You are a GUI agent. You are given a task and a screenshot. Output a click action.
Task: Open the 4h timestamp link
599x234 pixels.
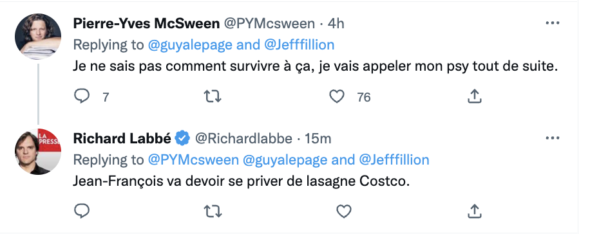(x=336, y=24)
